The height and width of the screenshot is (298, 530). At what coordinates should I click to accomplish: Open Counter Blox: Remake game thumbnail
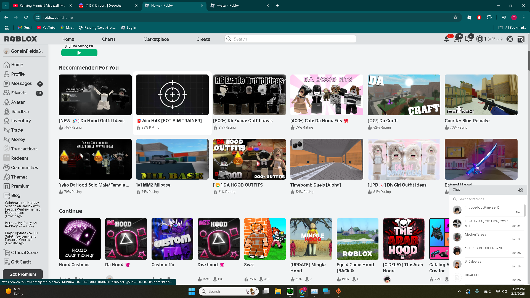tap(481, 95)
